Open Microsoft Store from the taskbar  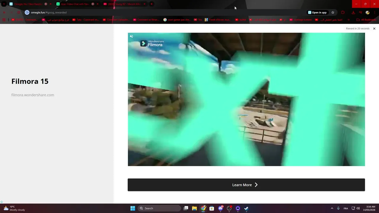coord(212,208)
